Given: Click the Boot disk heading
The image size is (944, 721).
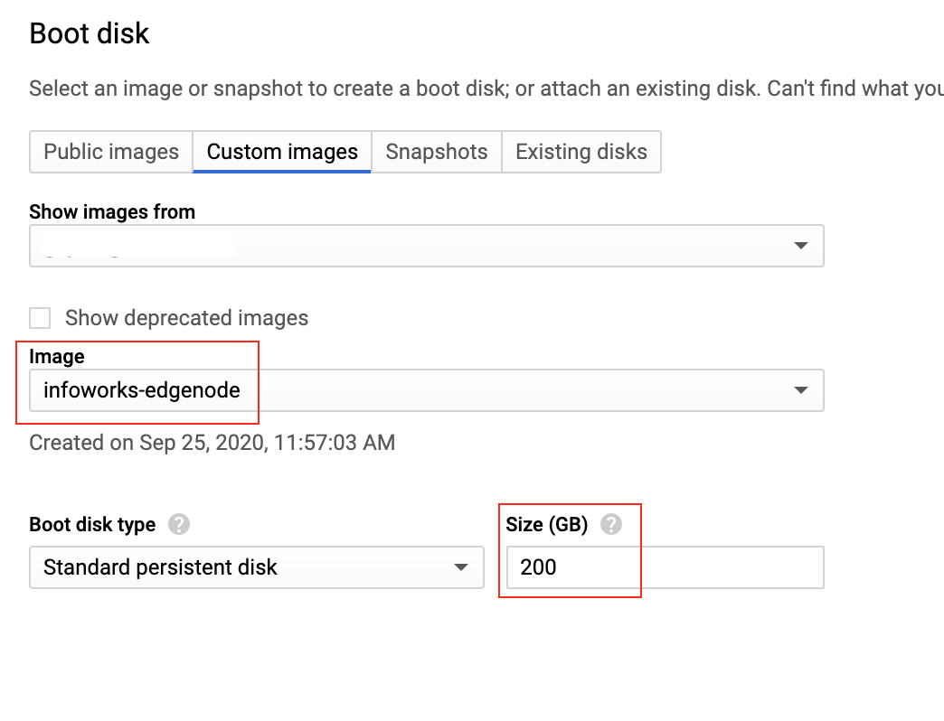Looking at the screenshot, I should tap(90, 33).
